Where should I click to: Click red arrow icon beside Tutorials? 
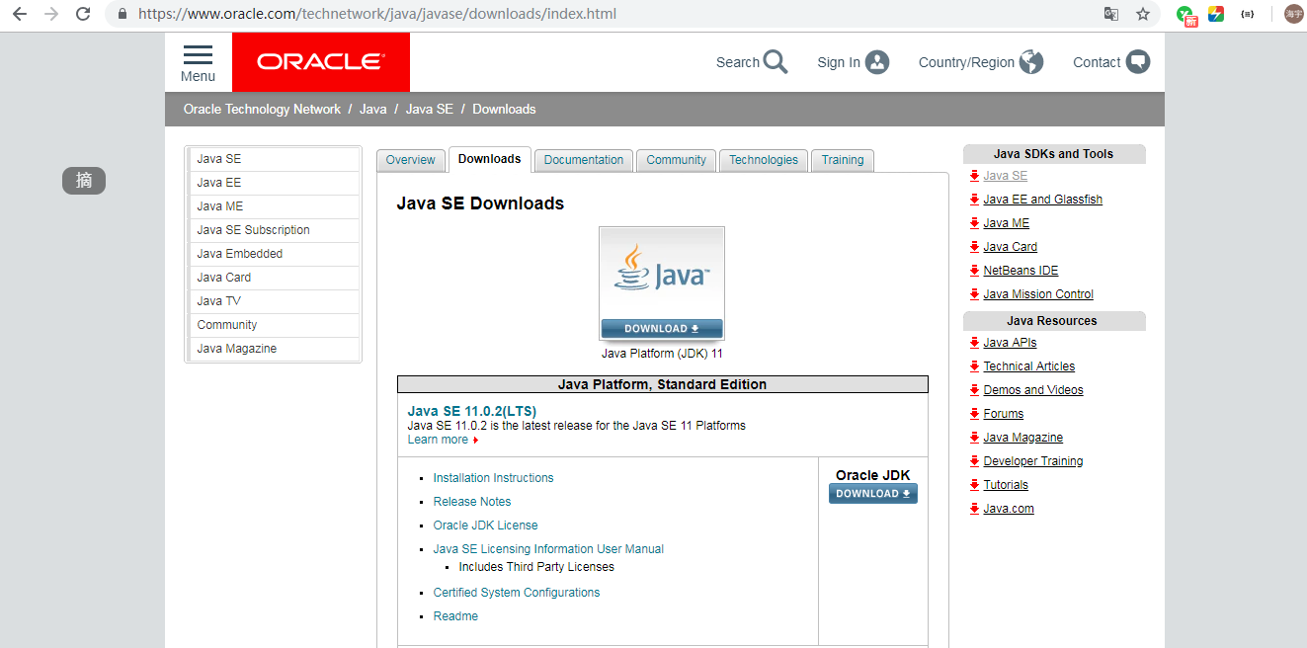pyautogui.click(x=974, y=485)
